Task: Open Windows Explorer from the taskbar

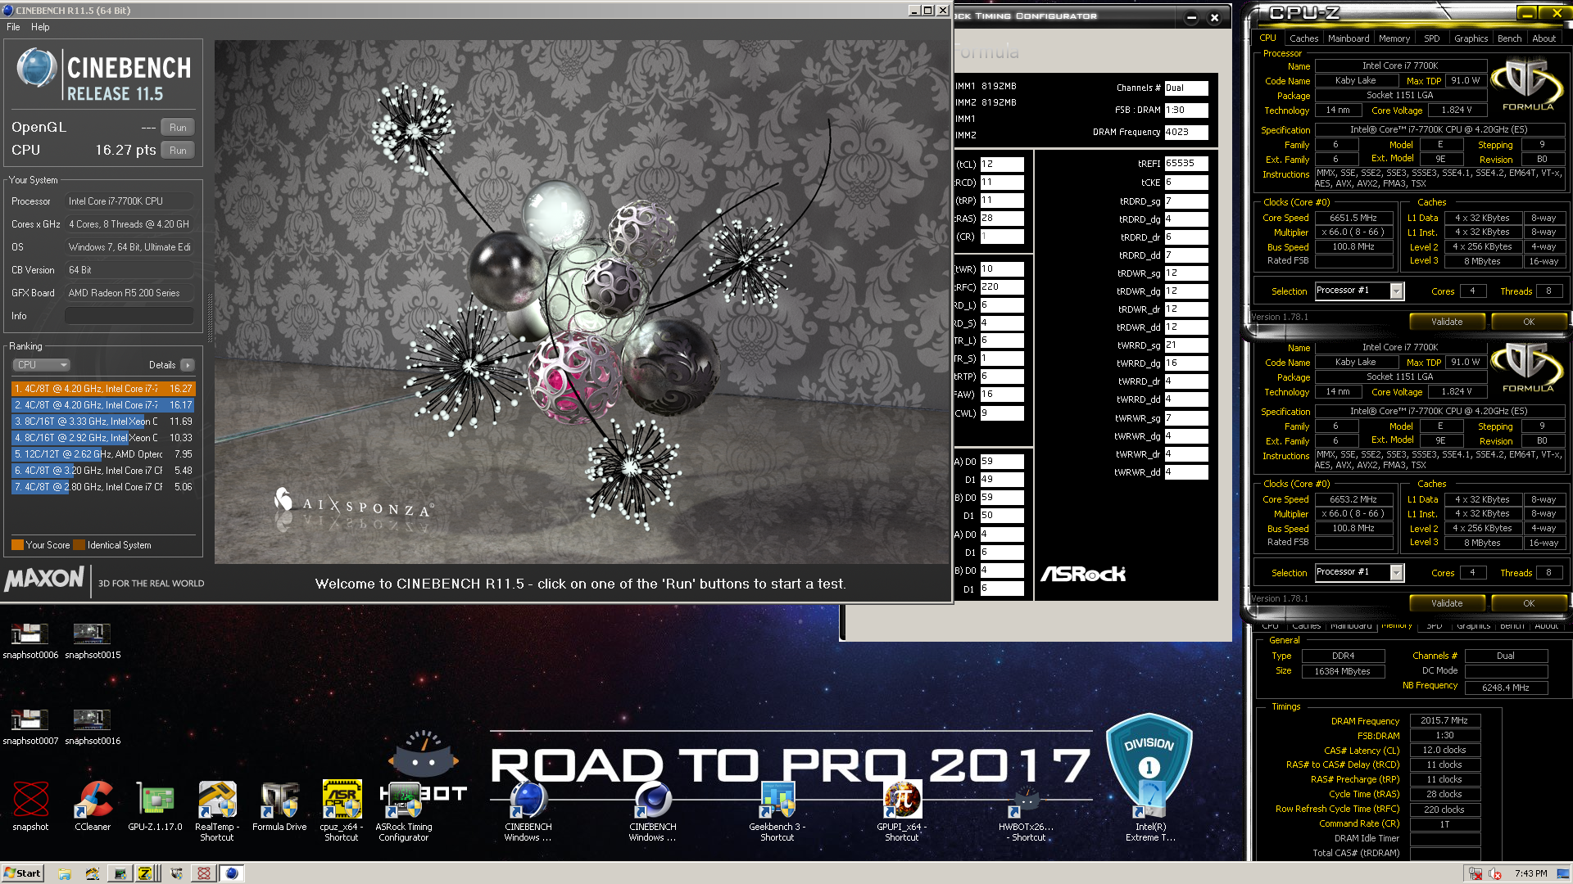Action: pyautogui.click(x=65, y=873)
